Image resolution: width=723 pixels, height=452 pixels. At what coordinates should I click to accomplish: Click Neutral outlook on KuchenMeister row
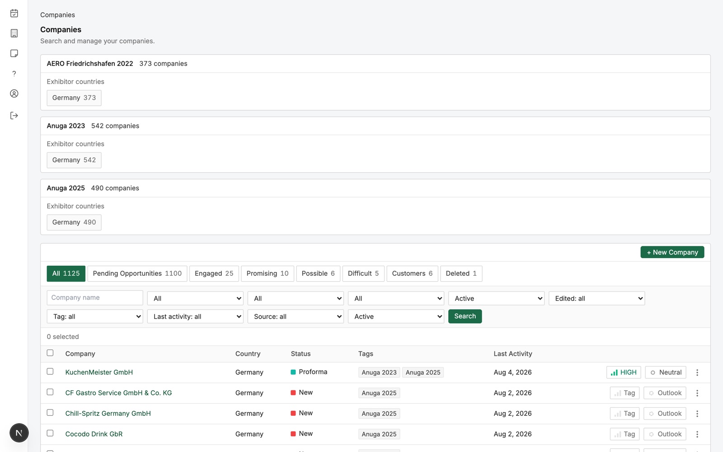(x=666, y=372)
